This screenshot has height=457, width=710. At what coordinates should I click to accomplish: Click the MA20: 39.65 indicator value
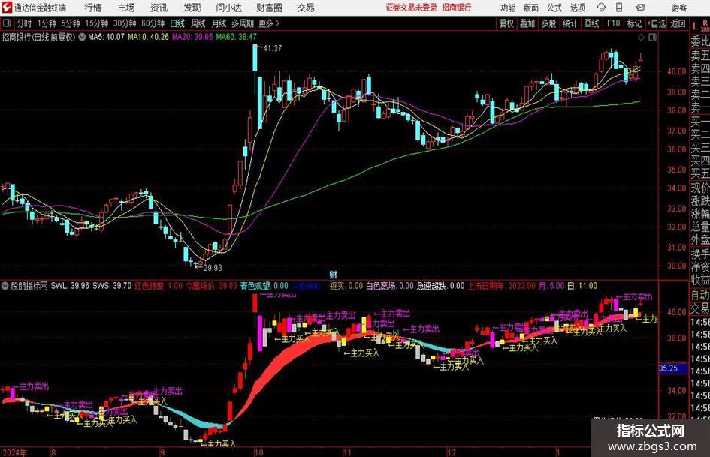[x=192, y=37]
